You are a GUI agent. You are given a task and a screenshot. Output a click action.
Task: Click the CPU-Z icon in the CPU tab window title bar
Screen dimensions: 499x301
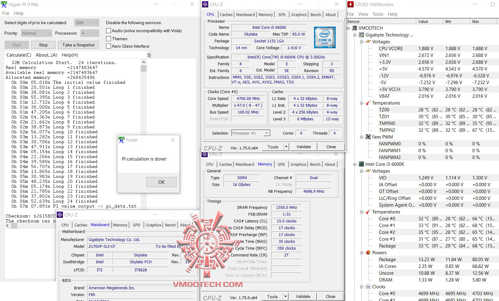coord(205,4)
